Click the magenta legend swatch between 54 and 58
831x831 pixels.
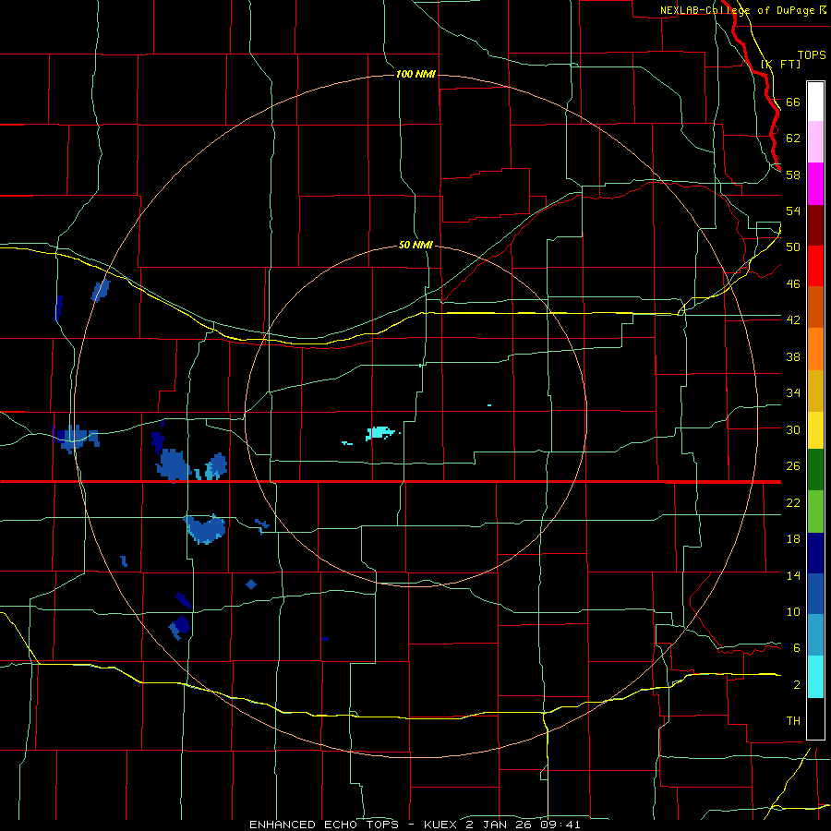point(815,184)
